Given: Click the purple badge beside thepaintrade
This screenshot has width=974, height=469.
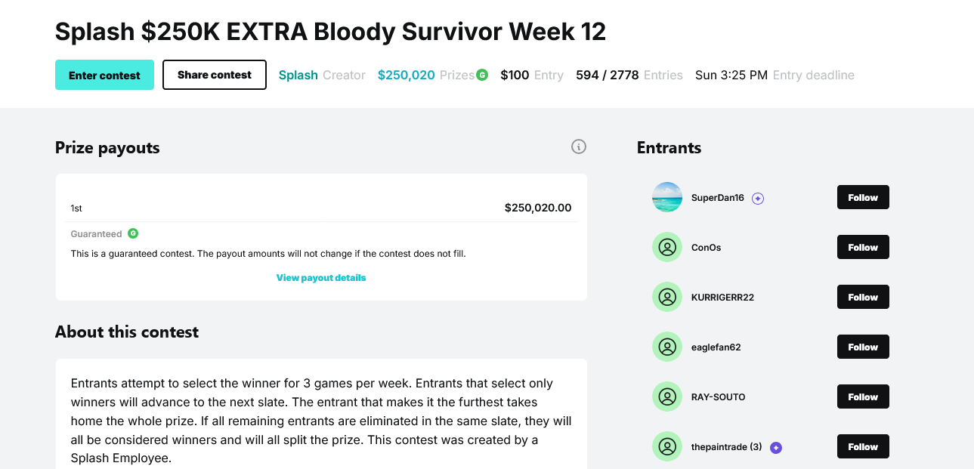Looking at the screenshot, I should [776, 447].
